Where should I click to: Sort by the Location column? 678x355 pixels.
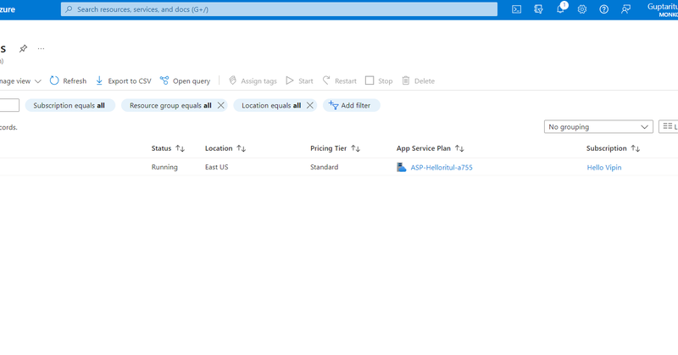click(225, 148)
